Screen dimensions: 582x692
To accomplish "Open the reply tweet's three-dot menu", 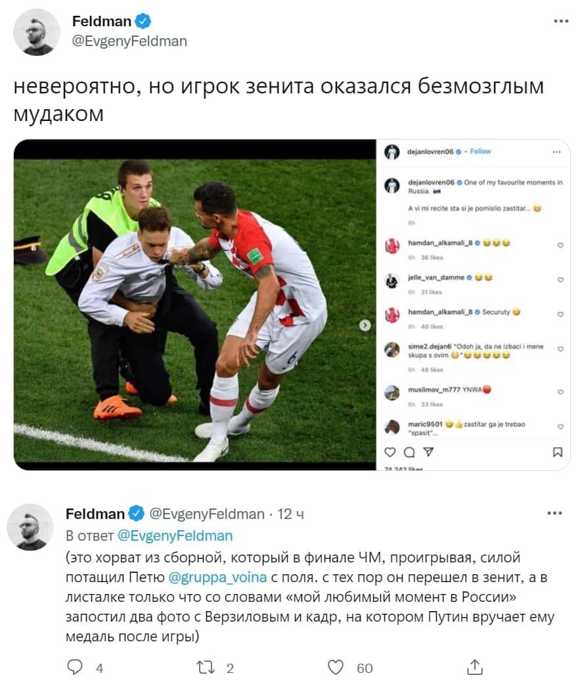I will [x=554, y=513].
